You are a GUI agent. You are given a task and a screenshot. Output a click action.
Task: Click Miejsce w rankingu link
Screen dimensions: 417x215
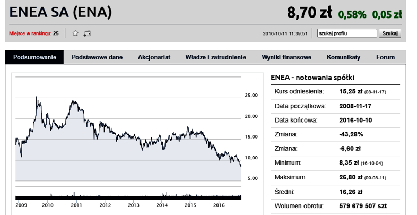[x=30, y=33]
